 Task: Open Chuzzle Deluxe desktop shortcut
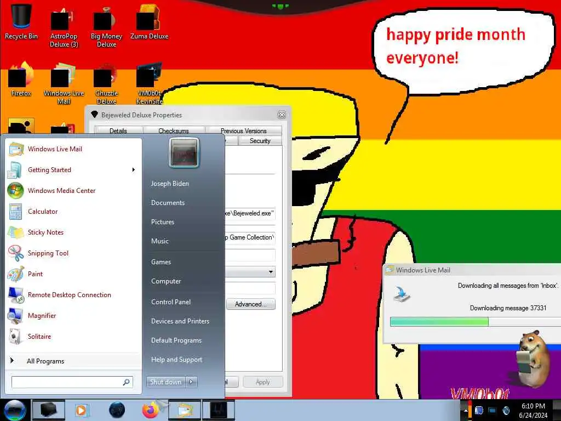click(x=106, y=84)
